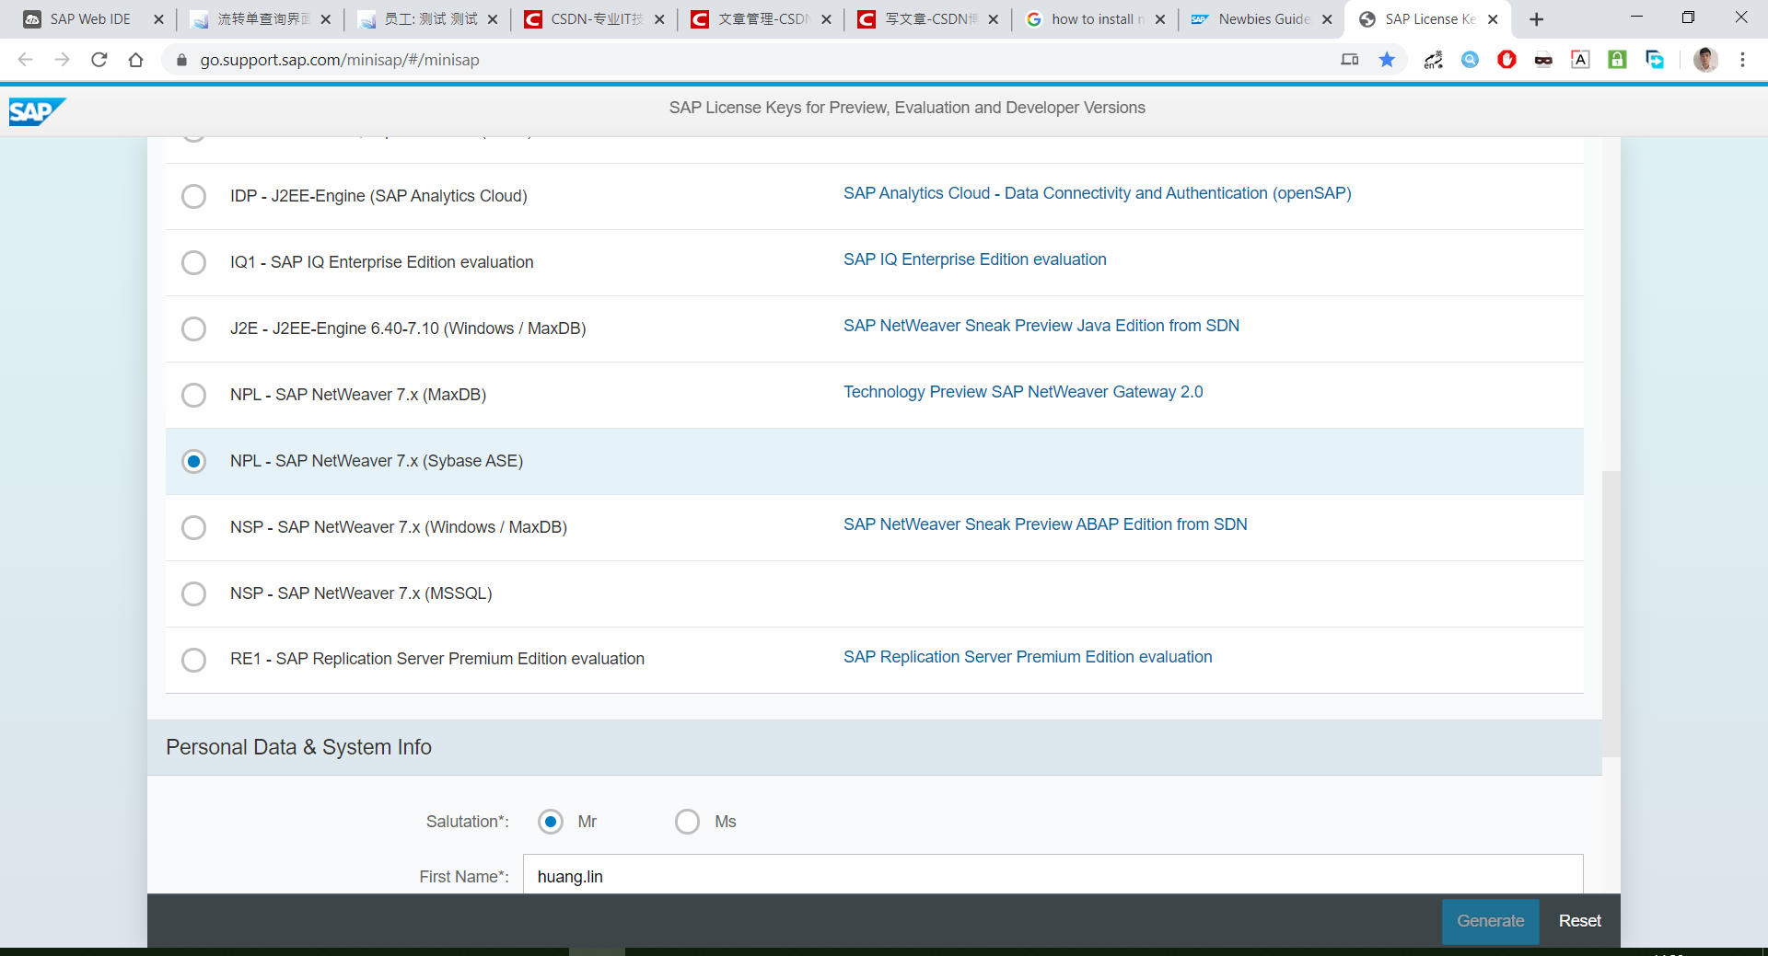Select RE1 Replication Server radio button
This screenshot has width=1768, height=956.
tap(193, 660)
